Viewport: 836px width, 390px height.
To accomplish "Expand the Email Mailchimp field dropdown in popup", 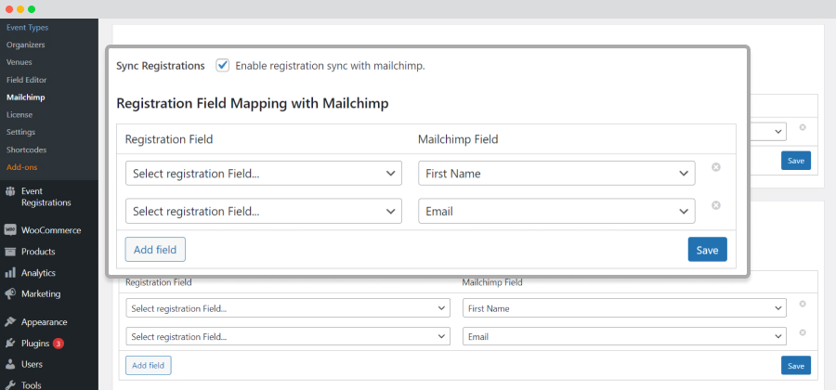I will (556, 211).
